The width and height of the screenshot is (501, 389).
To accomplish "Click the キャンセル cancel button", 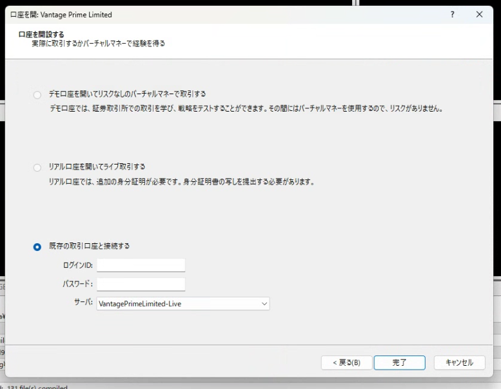I will [x=460, y=363].
